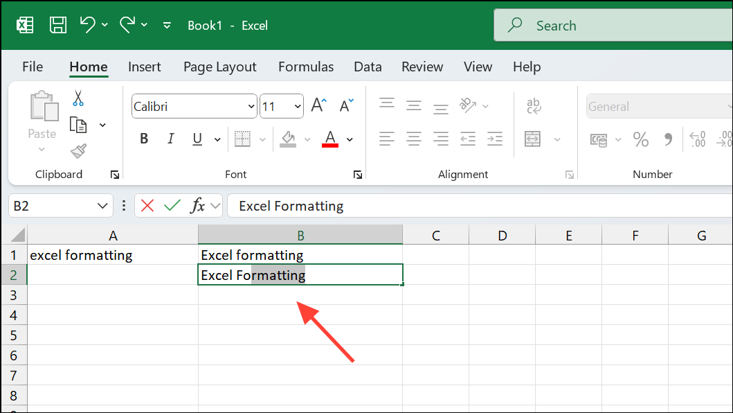Cancel cell entry with the red X
This screenshot has width=733, height=413.
[x=146, y=205]
